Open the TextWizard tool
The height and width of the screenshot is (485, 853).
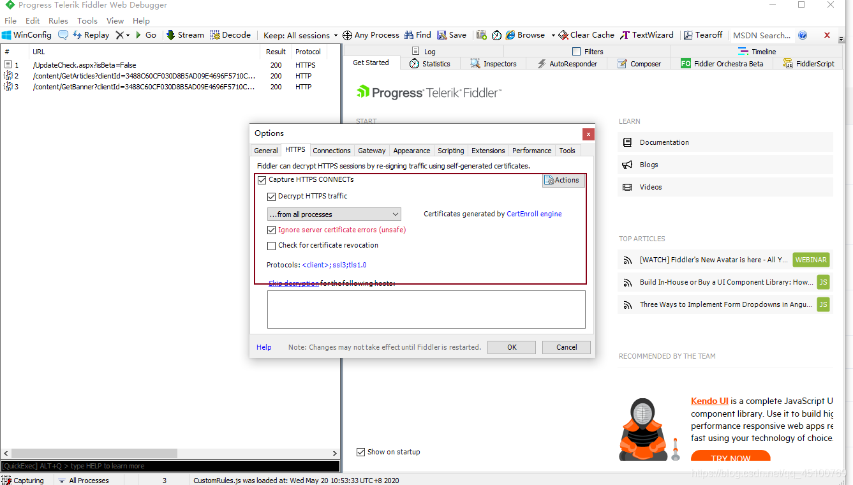pyautogui.click(x=647, y=35)
